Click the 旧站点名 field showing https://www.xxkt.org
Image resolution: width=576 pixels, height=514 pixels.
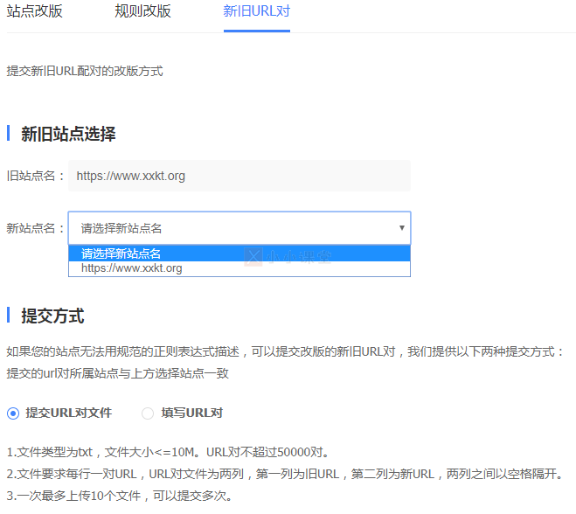click(x=239, y=176)
